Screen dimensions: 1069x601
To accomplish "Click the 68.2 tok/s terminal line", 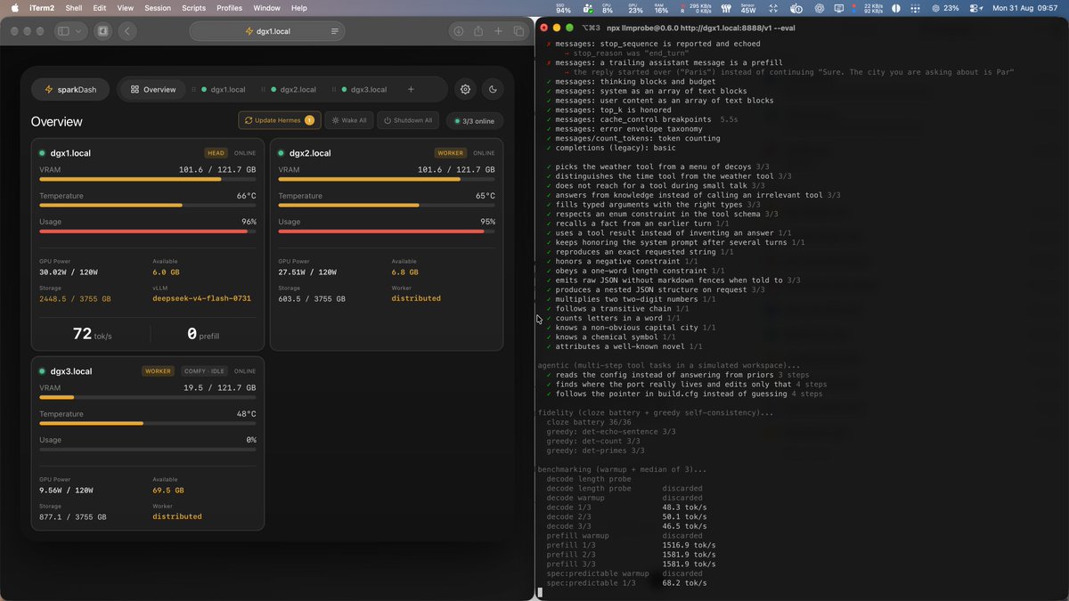I will click(x=627, y=583).
